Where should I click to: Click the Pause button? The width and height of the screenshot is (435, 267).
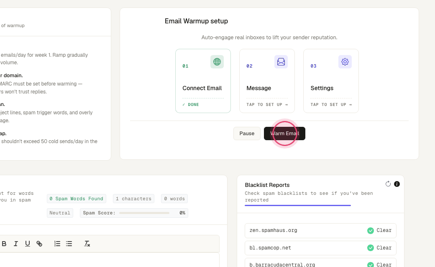247,133
